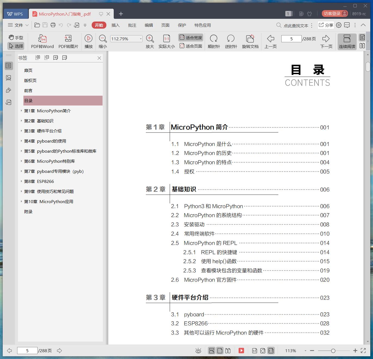Convert with PDF转Word

click(42, 42)
